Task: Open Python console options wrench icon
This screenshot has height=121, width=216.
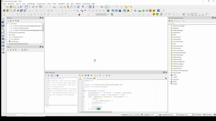Action: pyautogui.click(x=55, y=75)
